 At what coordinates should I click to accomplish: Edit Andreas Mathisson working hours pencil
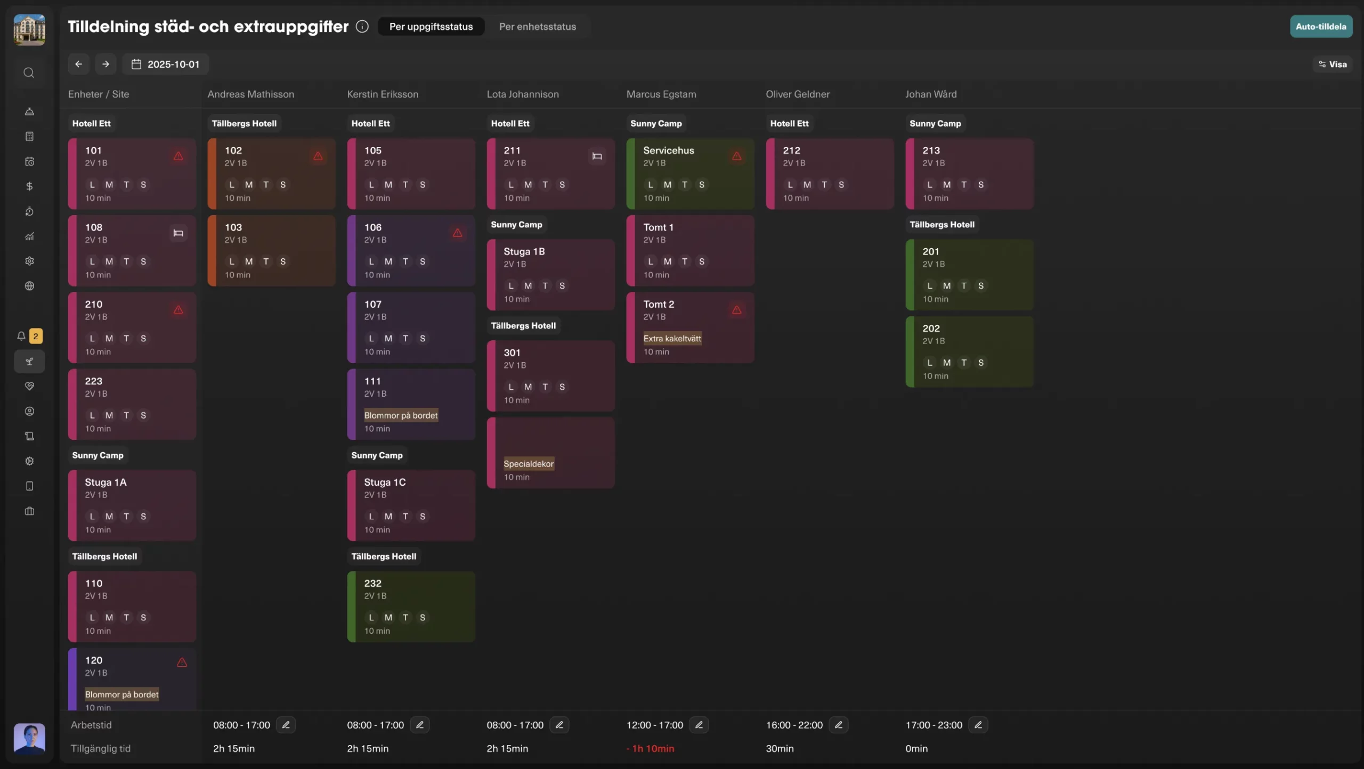coord(286,725)
